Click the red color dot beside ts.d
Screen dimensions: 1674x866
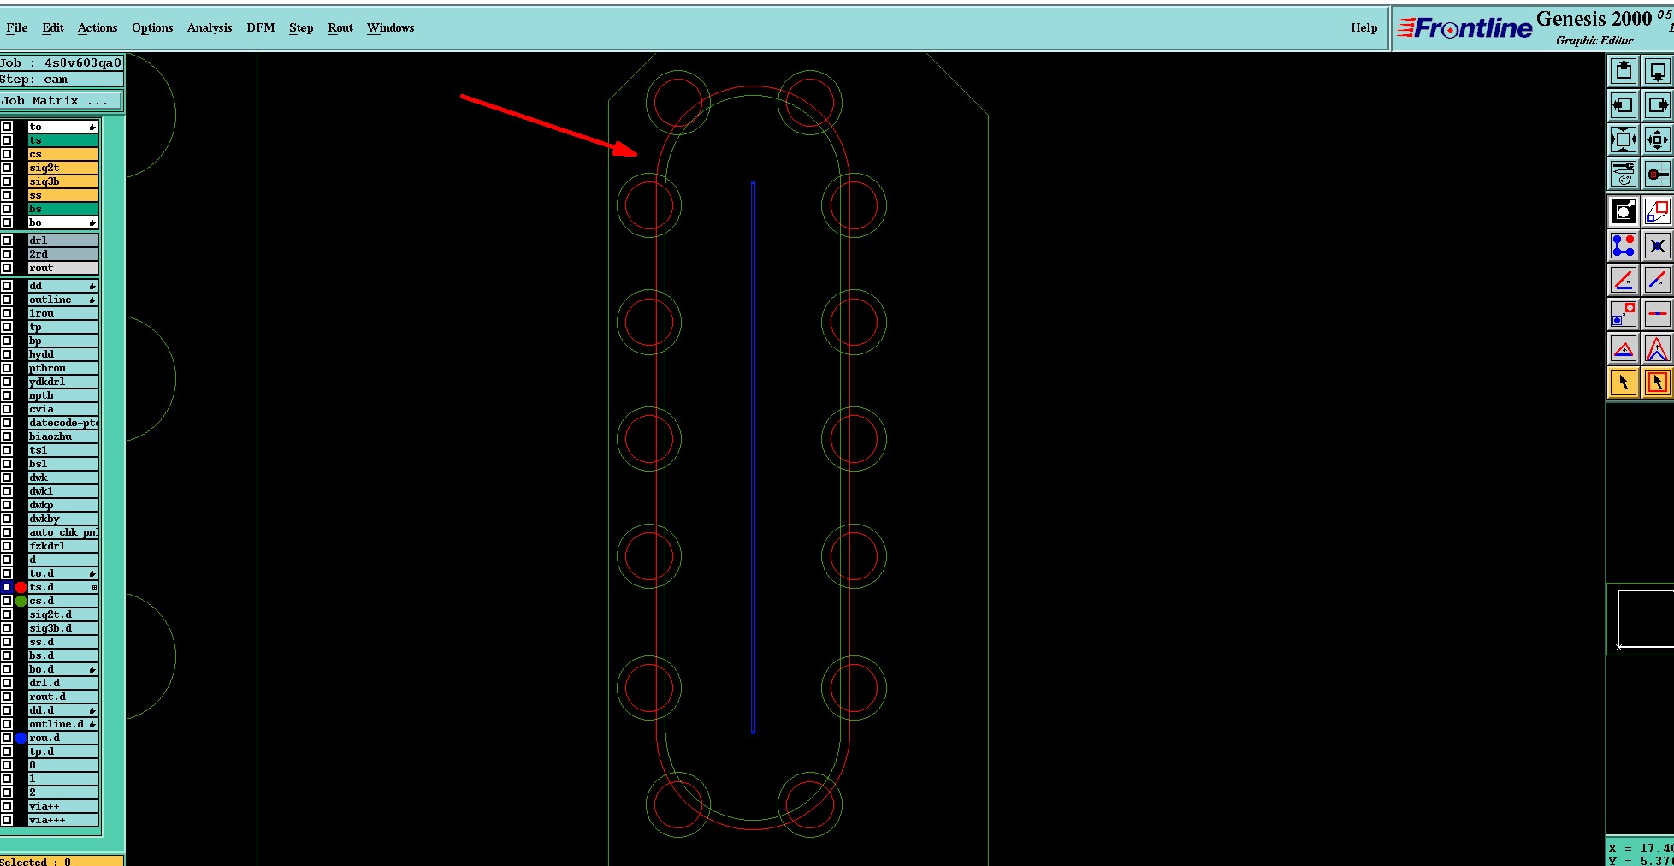coord(21,587)
